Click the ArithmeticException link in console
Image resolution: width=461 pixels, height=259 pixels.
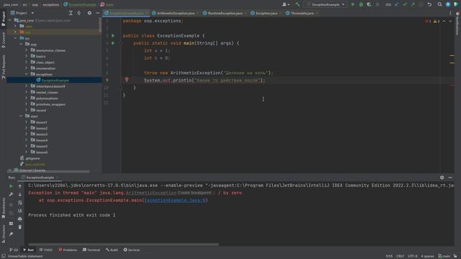click(x=151, y=193)
